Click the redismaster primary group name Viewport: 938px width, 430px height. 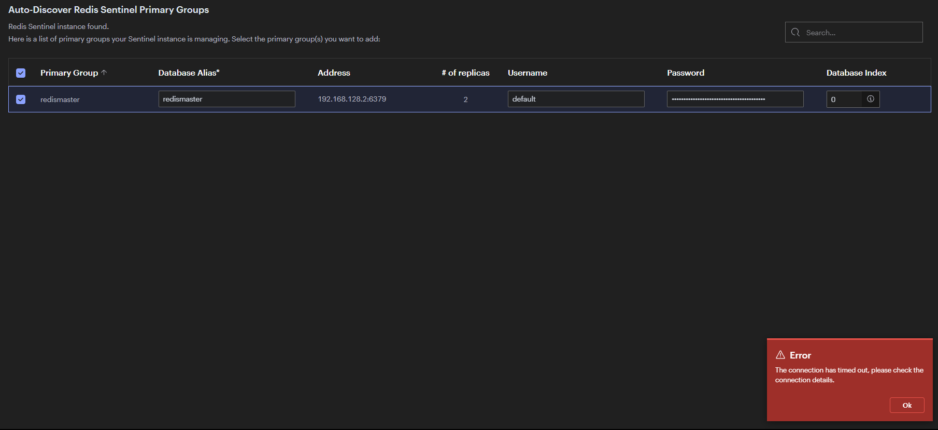pos(60,99)
